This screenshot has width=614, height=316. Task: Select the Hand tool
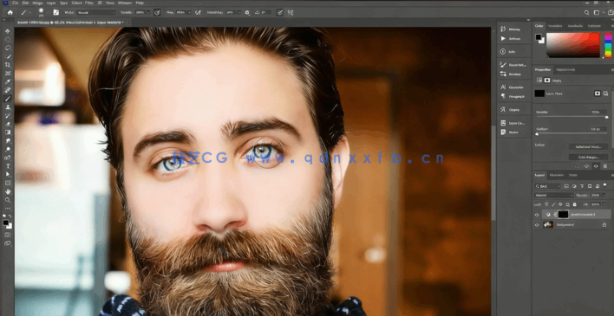pos(8,191)
